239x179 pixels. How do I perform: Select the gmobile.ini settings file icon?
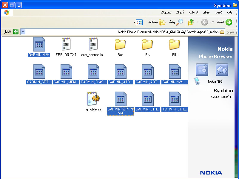point(93,98)
